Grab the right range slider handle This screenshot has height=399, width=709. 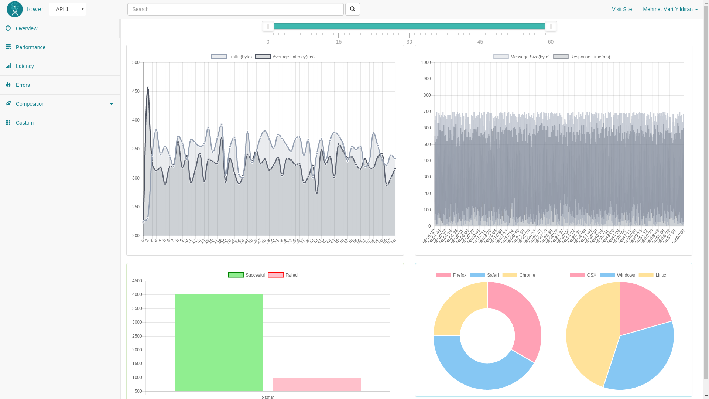pyautogui.click(x=551, y=26)
